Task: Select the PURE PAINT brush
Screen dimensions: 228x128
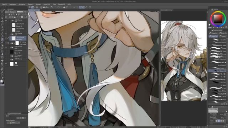Action: pos(217,65)
